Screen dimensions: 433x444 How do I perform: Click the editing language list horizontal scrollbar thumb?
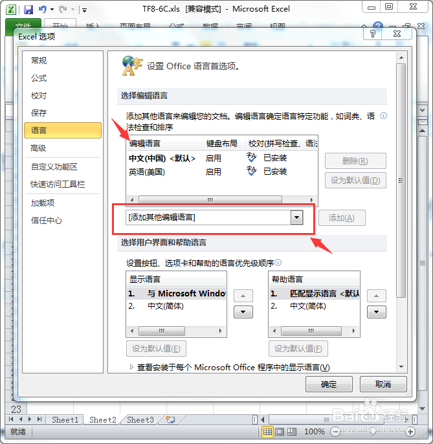pos(210,199)
